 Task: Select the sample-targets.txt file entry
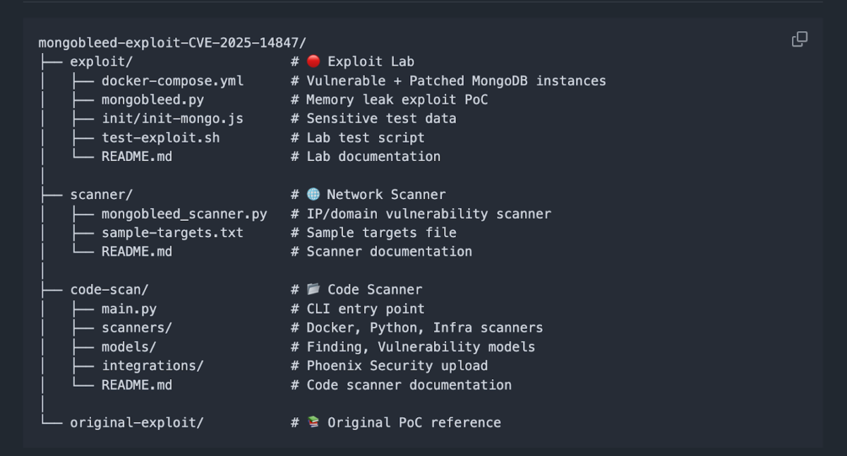pyautogui.click(x=172, y=233)
